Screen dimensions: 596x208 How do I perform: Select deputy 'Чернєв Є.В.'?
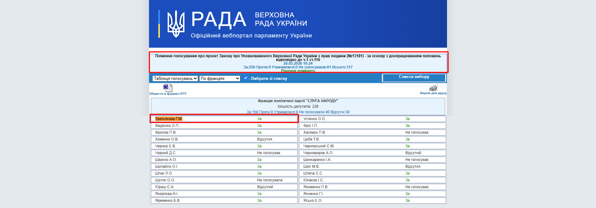tap(165, 146)
